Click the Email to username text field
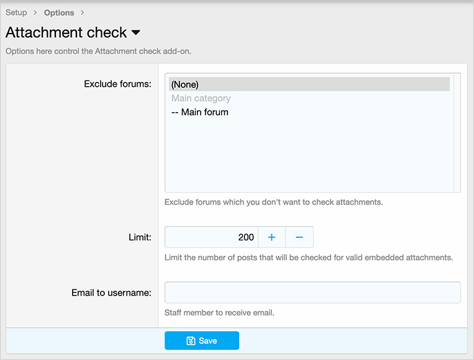Viewport: 474px width, 360px height. 312,292
